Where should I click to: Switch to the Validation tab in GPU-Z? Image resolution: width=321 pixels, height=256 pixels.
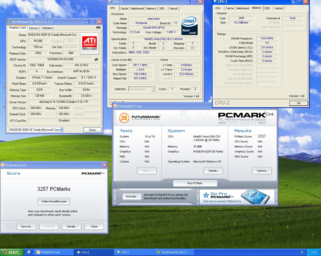click(47, 28)
